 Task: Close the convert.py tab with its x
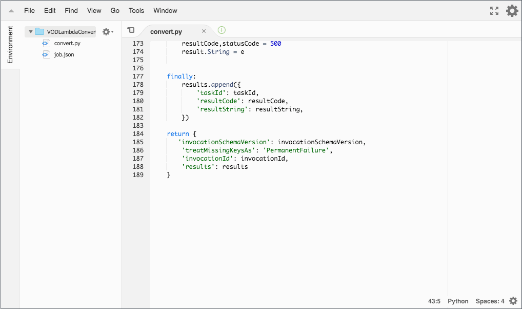pos(204,30)
